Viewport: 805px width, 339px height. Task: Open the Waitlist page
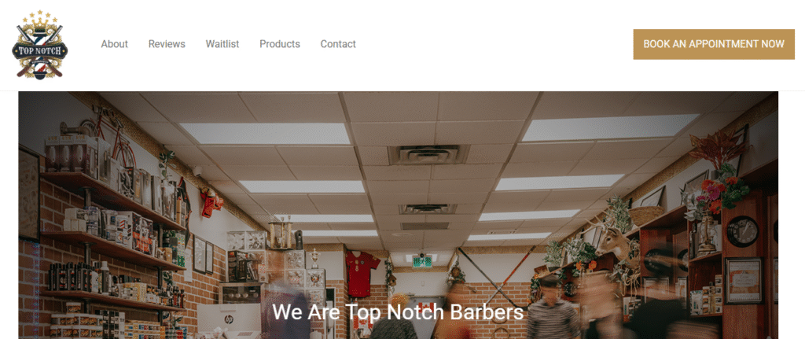[x=222, y=44]
